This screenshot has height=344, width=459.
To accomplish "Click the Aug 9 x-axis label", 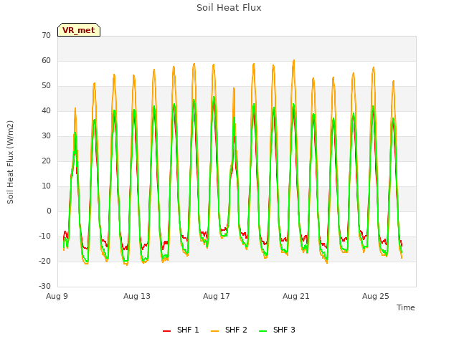I will [57, 296].
